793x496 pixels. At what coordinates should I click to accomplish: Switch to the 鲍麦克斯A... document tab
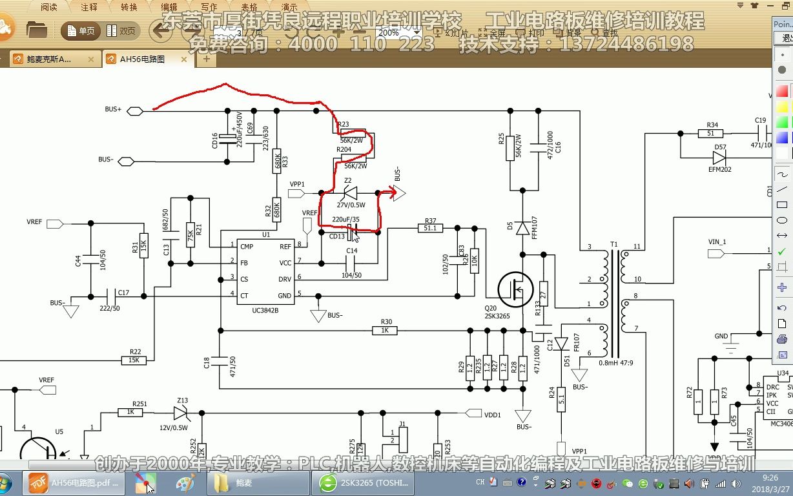point(48,59)
